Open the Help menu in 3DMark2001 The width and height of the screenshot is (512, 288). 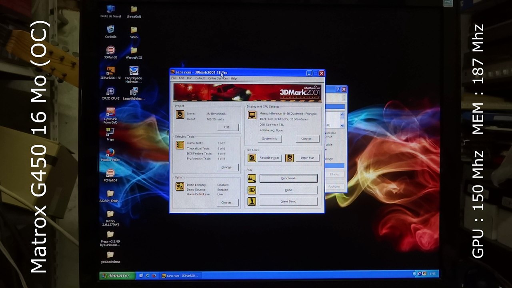(234, 78)
